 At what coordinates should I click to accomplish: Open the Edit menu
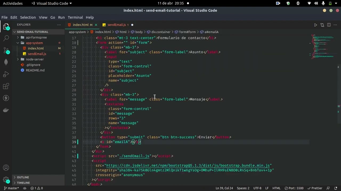[14, 17]
